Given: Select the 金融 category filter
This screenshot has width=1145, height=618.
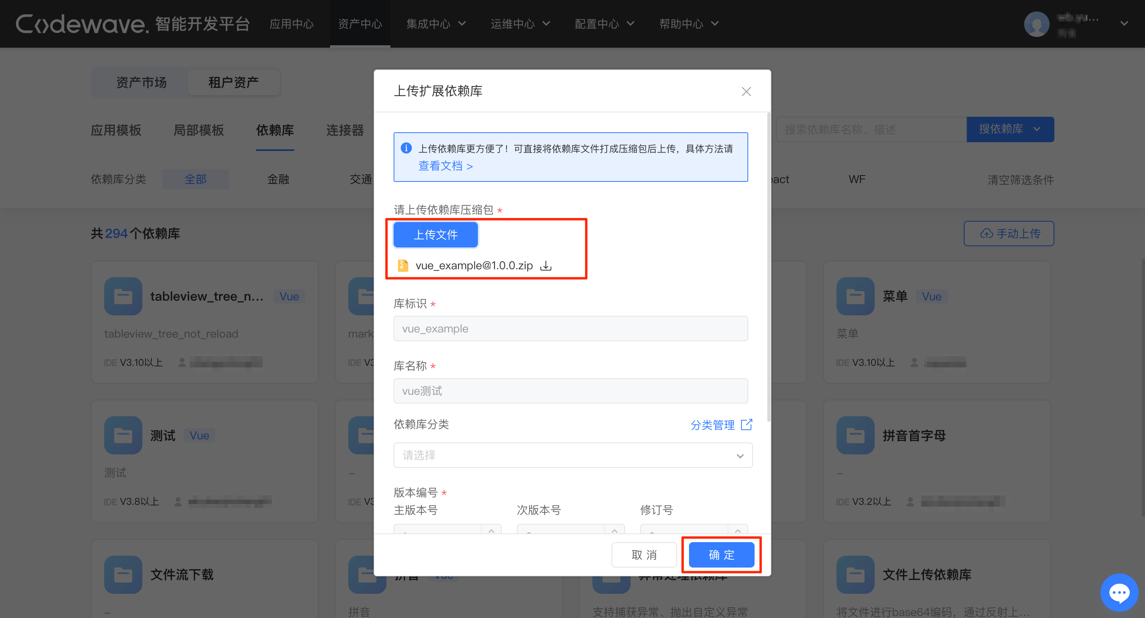Looking at the screenshot, I should point(278,179).
